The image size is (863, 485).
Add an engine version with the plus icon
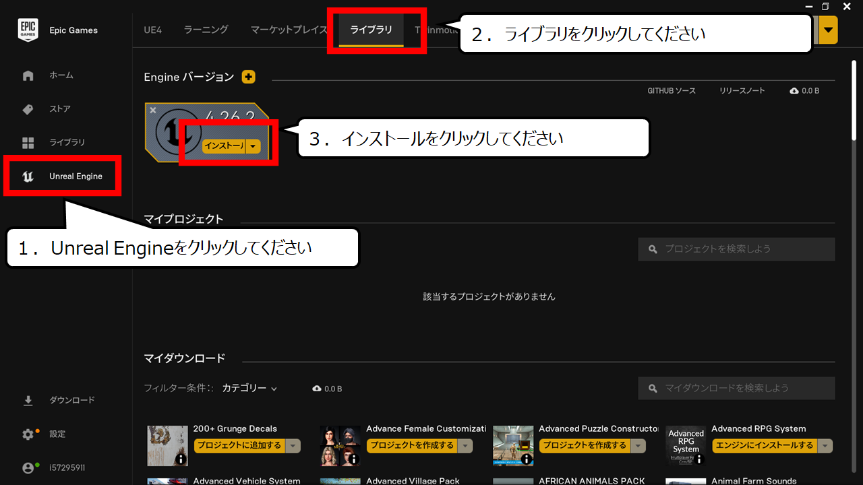pyautogui.click(x=249, y=77)
